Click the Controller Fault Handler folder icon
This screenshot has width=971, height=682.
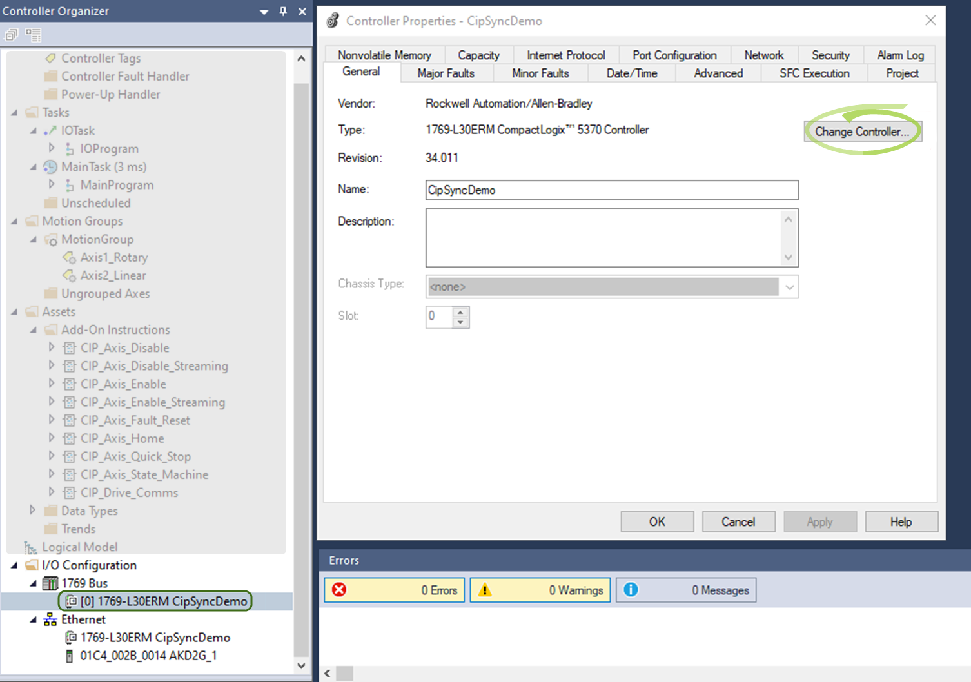click(x=50, y=76)
